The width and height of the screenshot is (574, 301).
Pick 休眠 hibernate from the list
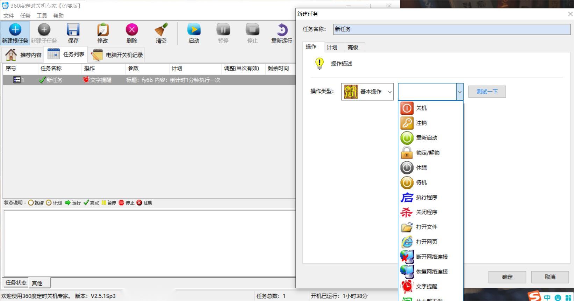pyautogui.click(x=431, y=167)
